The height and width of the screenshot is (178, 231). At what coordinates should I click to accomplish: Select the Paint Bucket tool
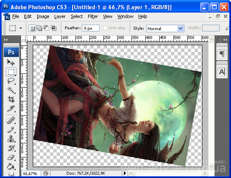tap(11, 166)
